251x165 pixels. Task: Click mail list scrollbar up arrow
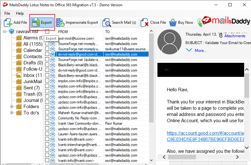click(151, 31)
